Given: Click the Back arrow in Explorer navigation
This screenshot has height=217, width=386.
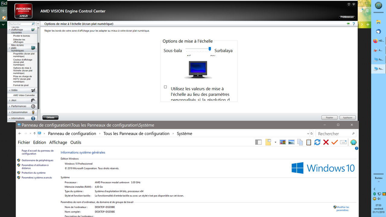Looking at the screenshot, I should click(x=20, y=134).
